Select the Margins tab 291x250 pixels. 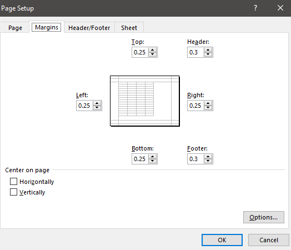(47, 27)
